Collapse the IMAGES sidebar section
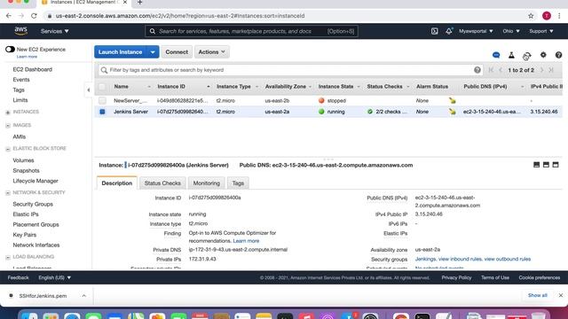 coord(8,126)
